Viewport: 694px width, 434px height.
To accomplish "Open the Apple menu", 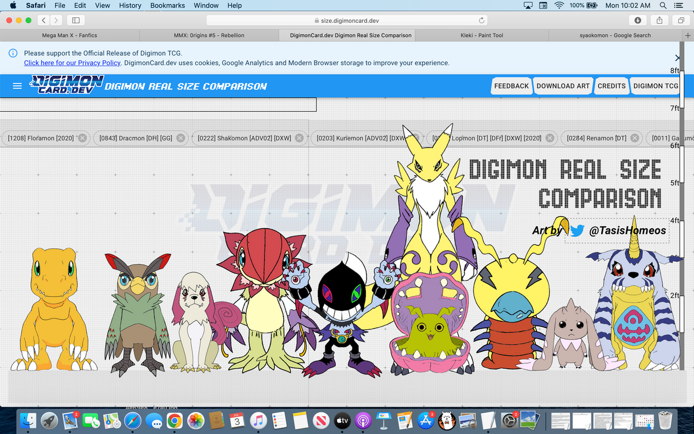I will click(x=13, y=5).
